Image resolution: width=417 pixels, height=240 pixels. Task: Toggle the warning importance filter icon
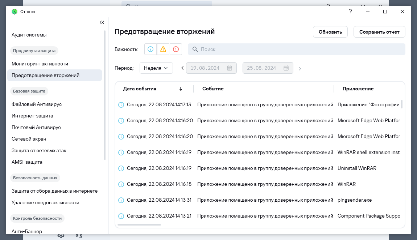click(x=163, y=49)
